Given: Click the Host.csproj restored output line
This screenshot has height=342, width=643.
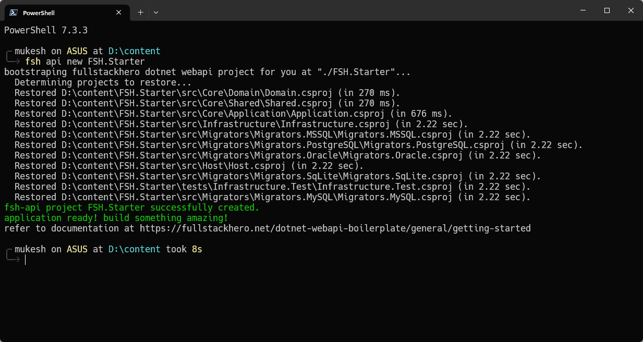Looking at the screenshot, I should (x=189, y=166).
